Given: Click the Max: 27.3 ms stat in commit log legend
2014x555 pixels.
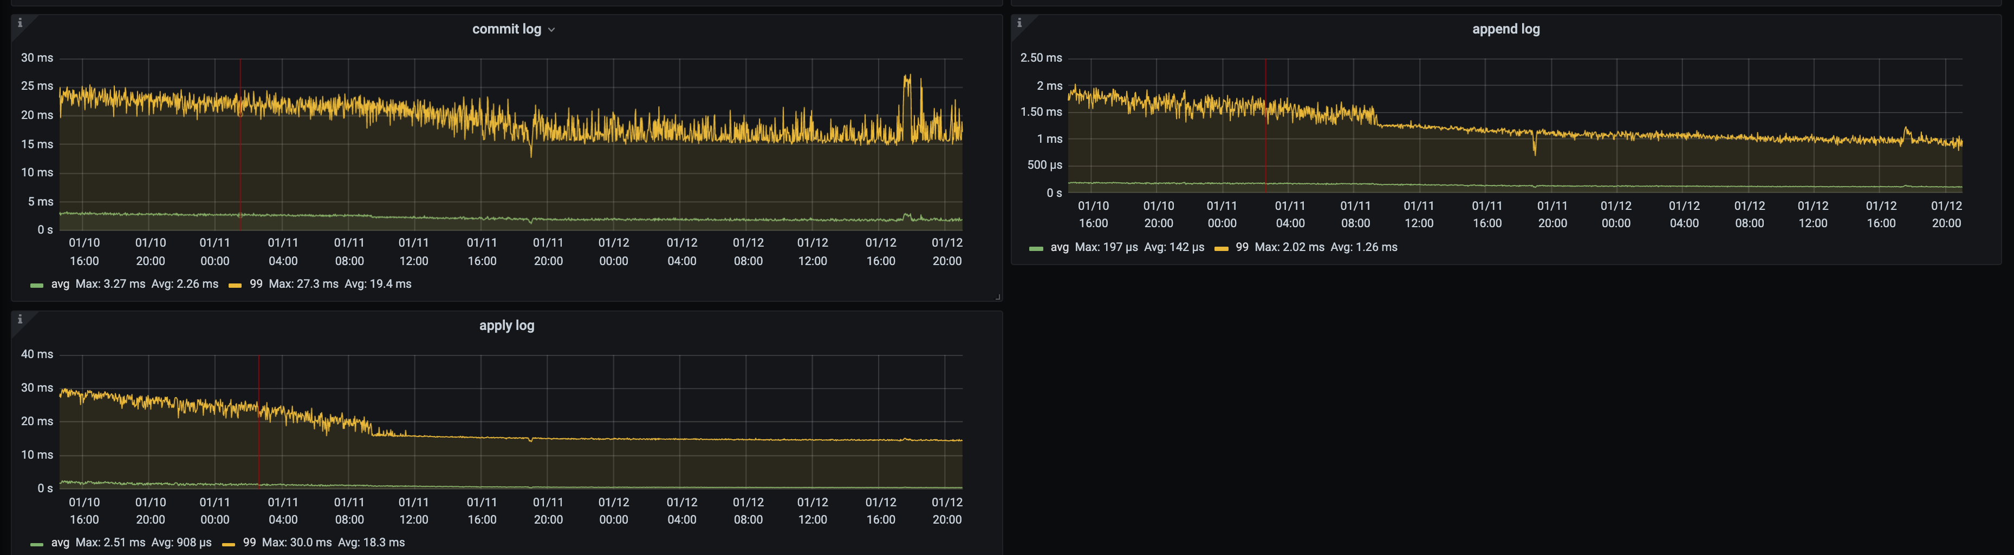Looking at the screenshot, I should pos(305,284).
